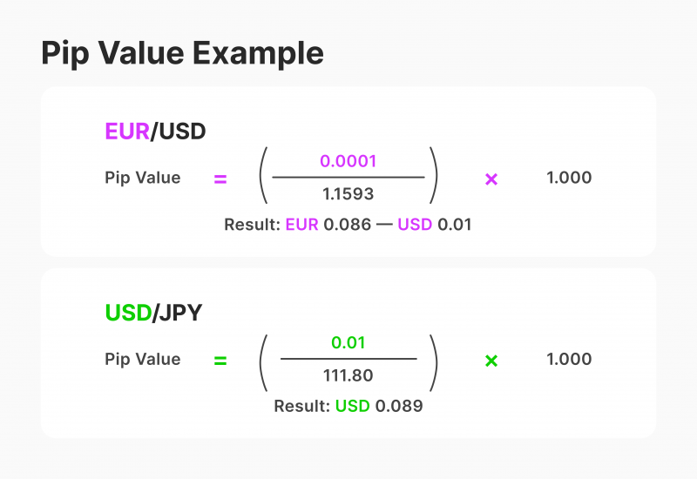Click the right parenthesis in EUR/USD formula
This screenshot has width=697, height=479.
[x=433, y=179]
